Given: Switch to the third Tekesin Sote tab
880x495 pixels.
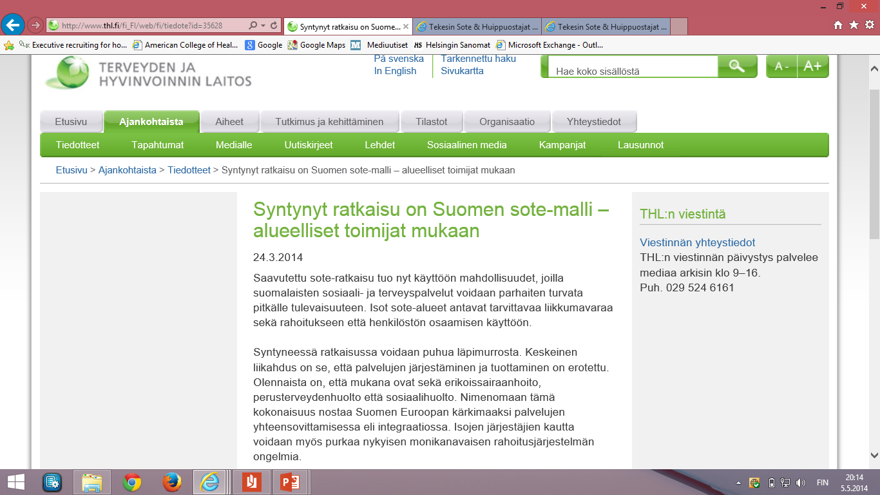Looking at the screenshot, I should click(x=606, y=26).
